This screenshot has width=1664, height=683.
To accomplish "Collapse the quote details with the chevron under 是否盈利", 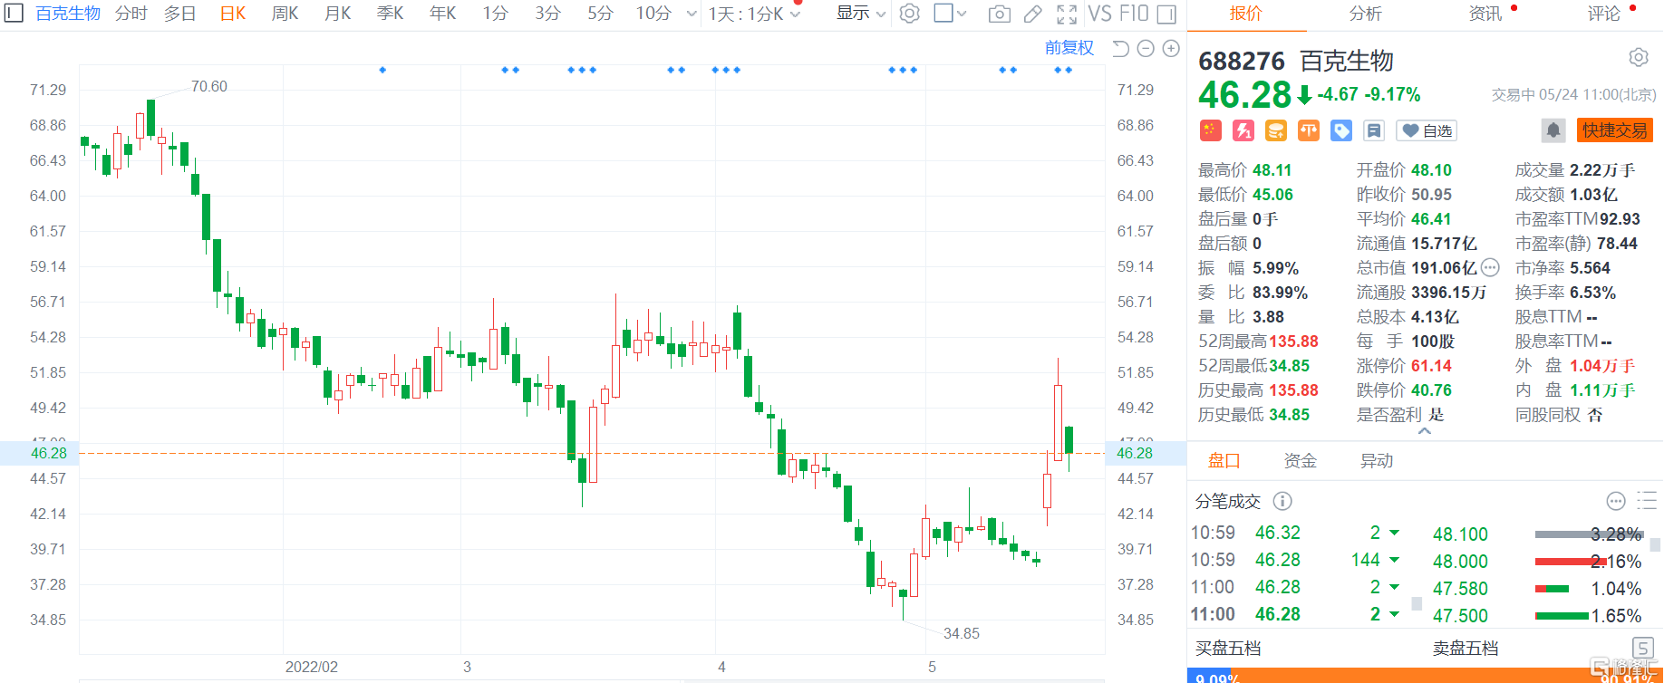I will click(x=1425, y=432).
